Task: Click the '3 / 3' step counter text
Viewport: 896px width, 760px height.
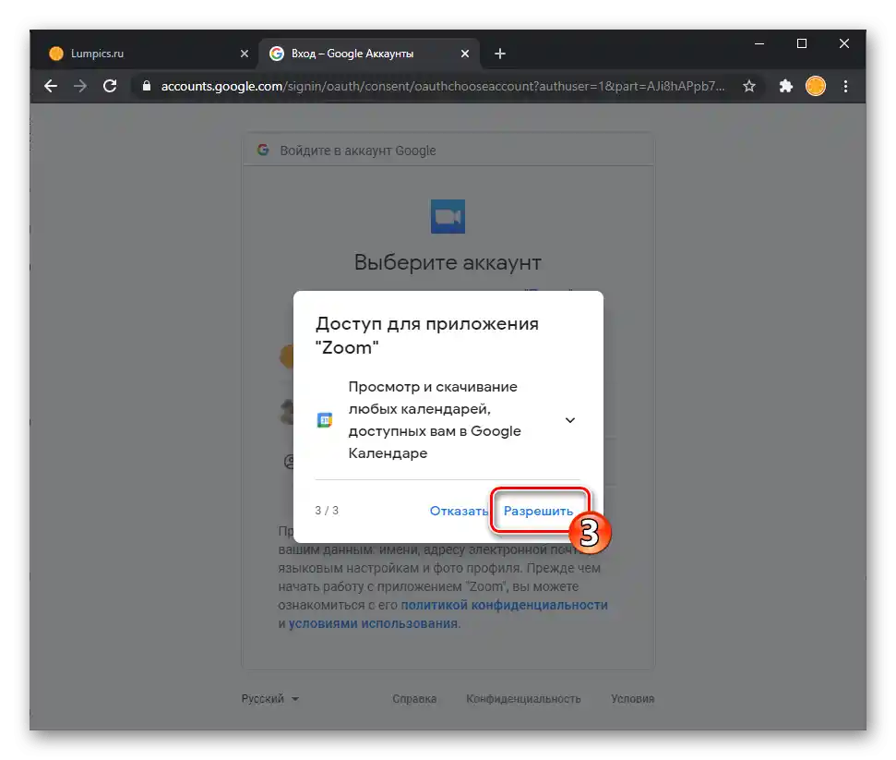Action: coord(327,511)
